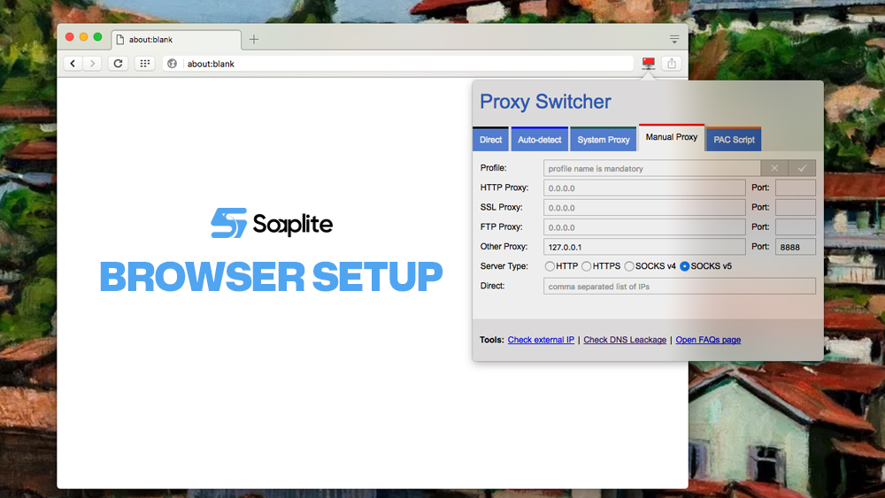Open the tab list menu icon

[674, 40]
